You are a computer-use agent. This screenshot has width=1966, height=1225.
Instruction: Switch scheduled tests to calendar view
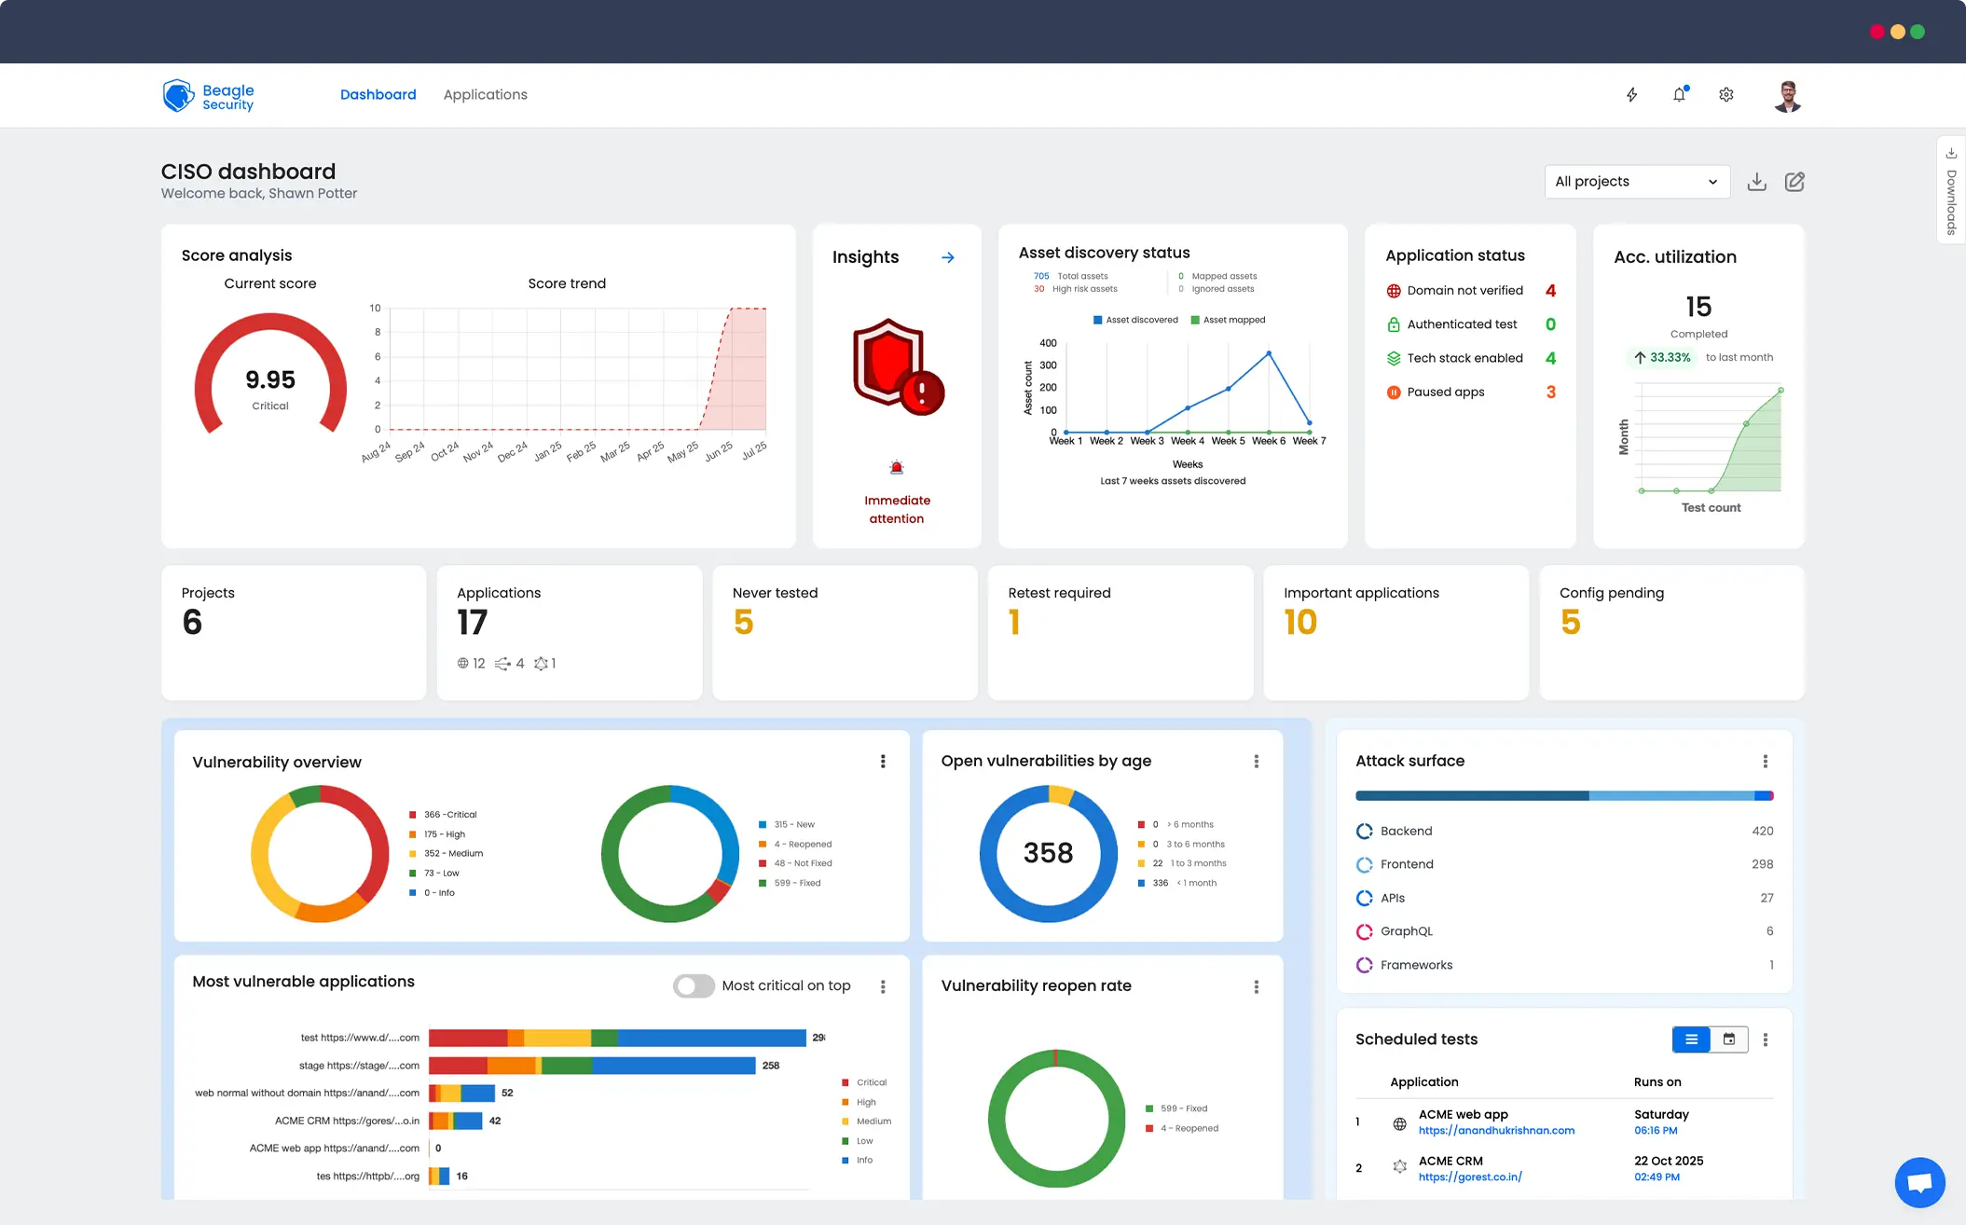[1729, 1039]
